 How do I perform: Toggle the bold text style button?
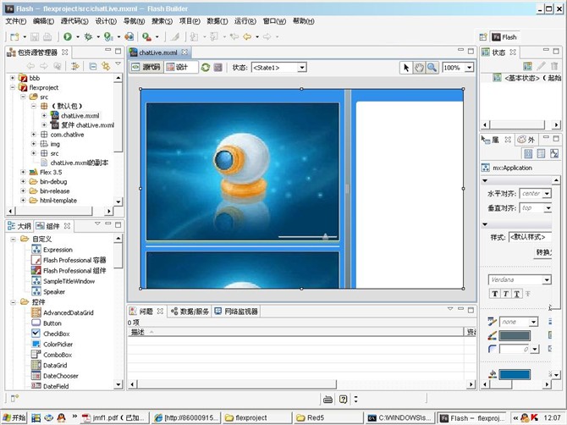494,294
